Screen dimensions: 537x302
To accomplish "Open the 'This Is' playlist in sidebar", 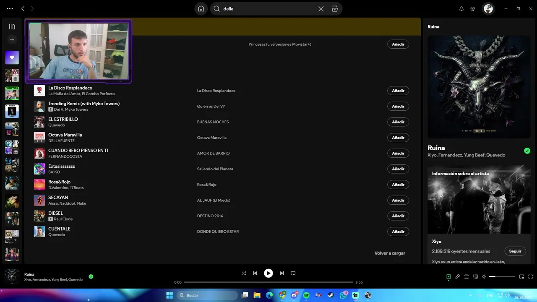I will coord(12,111).
